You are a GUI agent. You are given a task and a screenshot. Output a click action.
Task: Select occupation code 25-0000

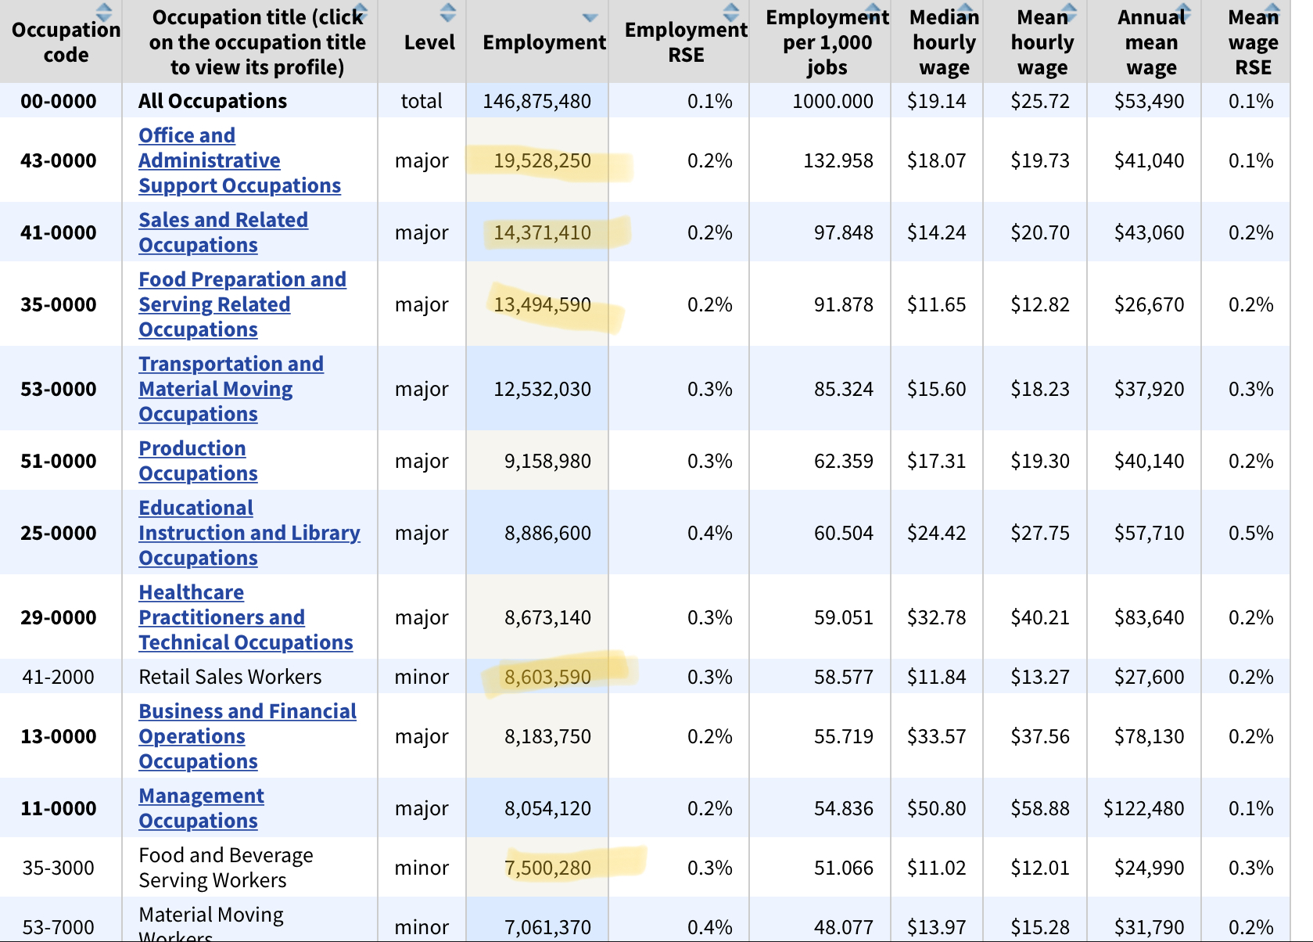[59, 533]
